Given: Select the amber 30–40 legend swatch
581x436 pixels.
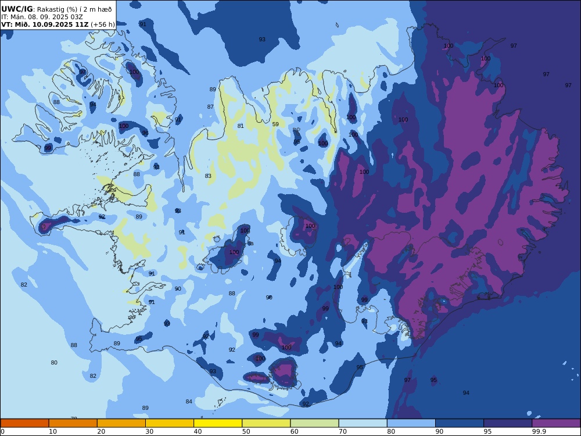Looking at the screenshot, I should (x=170, y=423).
